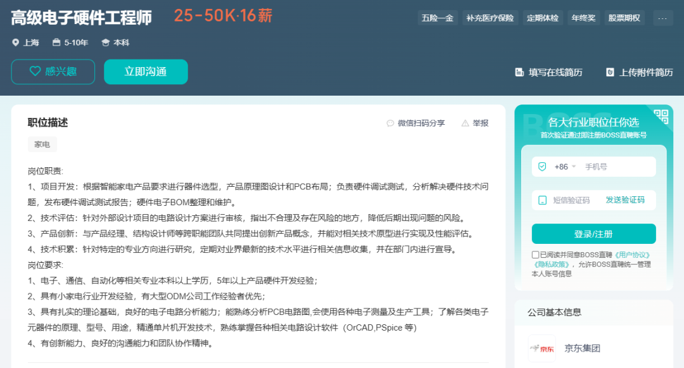Open the 用户协议 link
Image resolution: width=684 pixels, height=368 pixels.
[632, 255]
